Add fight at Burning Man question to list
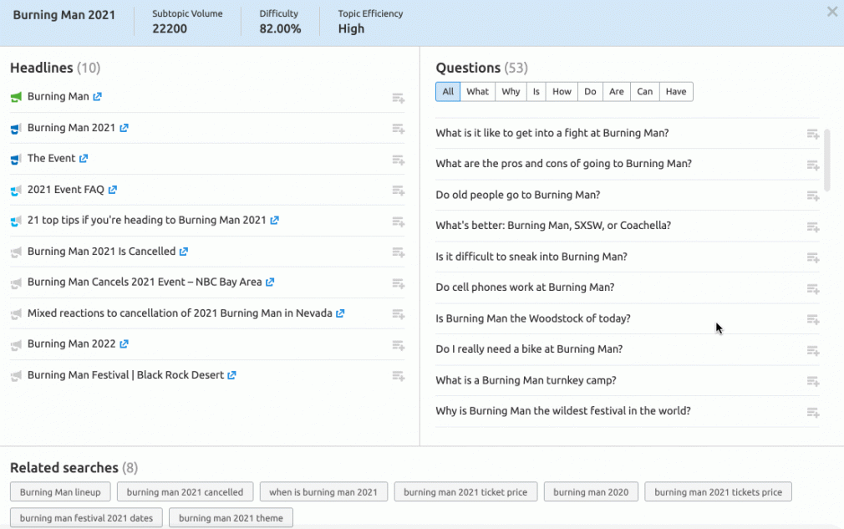Image resolution: width=844 pixels, height=529 pixels. (x=813, y=135)
